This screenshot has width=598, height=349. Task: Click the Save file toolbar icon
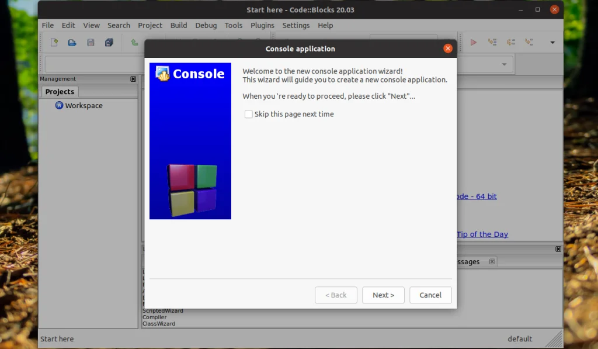pos(91,43)
